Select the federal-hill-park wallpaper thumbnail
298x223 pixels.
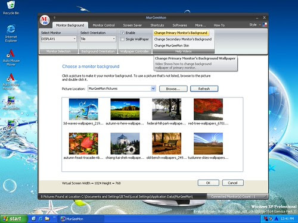166,109
